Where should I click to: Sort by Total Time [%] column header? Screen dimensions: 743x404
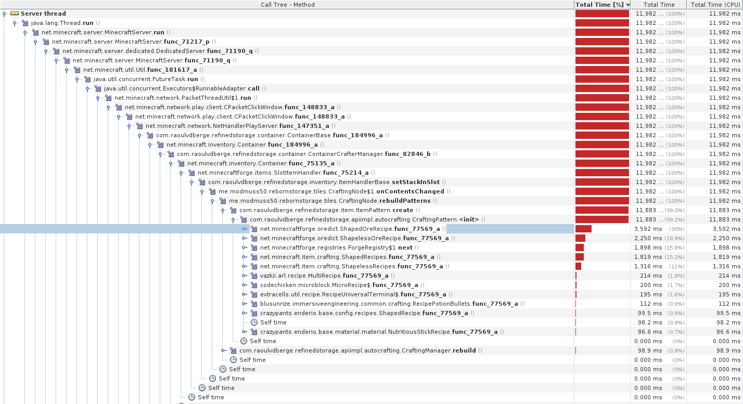point(603,5)
